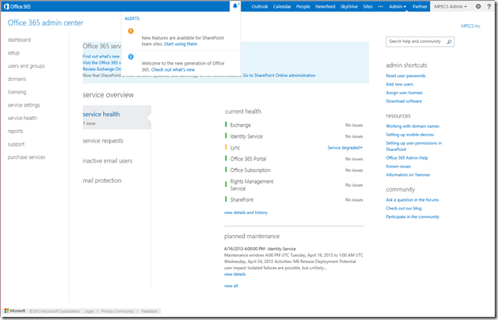Go to People in top navigation

tap(303, 6)
